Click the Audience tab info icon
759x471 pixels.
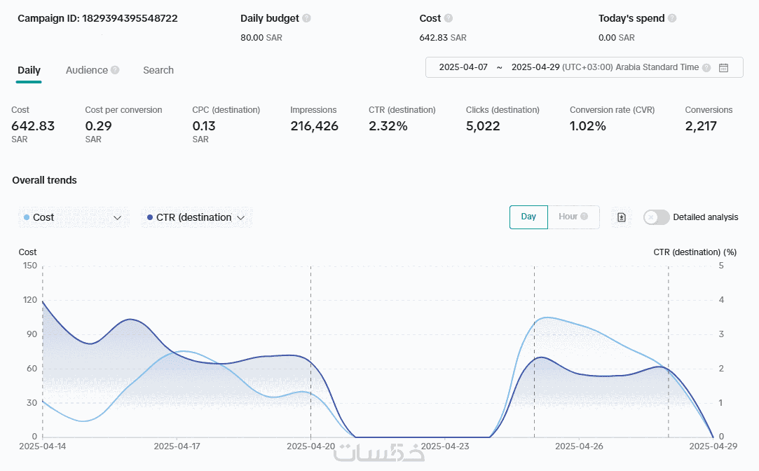pyautogui.click(x=115, y=70)
